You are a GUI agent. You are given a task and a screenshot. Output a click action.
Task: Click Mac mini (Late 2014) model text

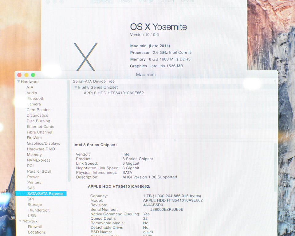click(150, 46)
